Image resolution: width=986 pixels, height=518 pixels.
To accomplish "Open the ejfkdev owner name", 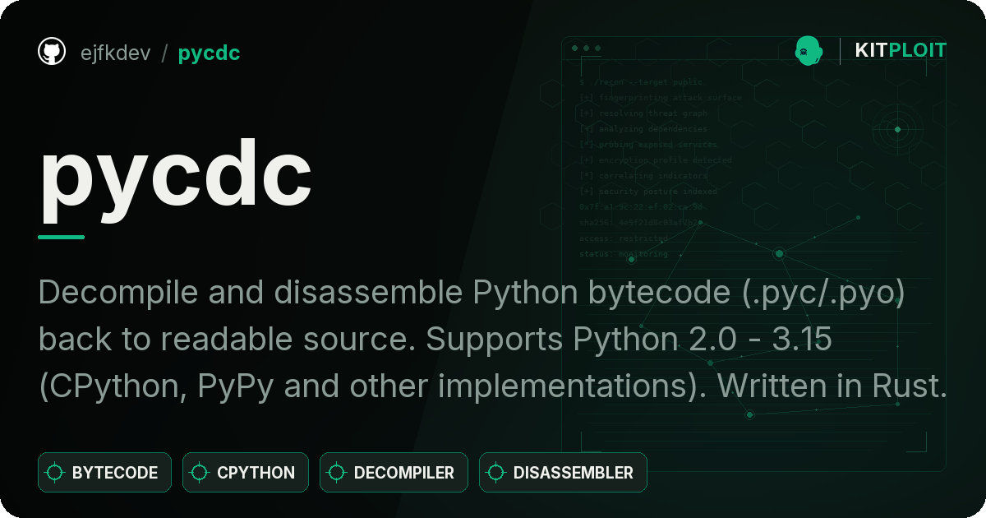I will [x=116, y=53].
